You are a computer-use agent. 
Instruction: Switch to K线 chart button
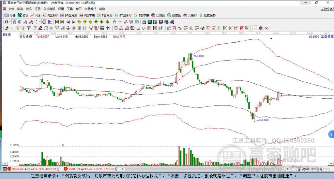pyautogui.click(x=35, y=15)
